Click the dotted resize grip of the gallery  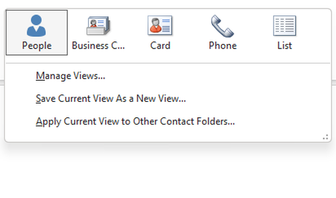[x=326, y=137]
